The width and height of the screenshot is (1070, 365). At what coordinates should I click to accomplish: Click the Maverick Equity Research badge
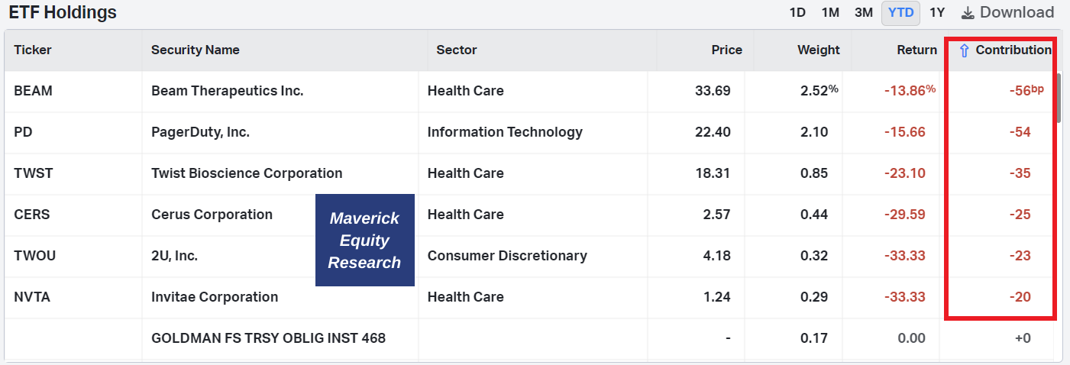click(364, 241)
